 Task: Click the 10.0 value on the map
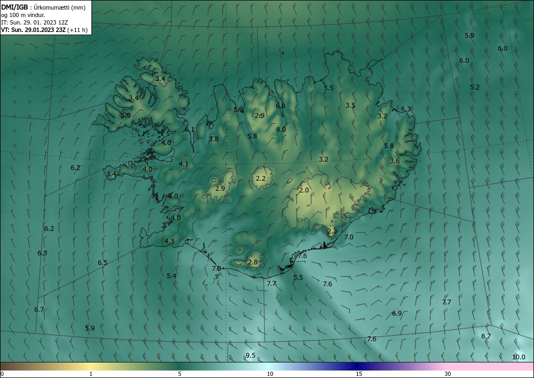pyautogui.click(x=519, y=357)
